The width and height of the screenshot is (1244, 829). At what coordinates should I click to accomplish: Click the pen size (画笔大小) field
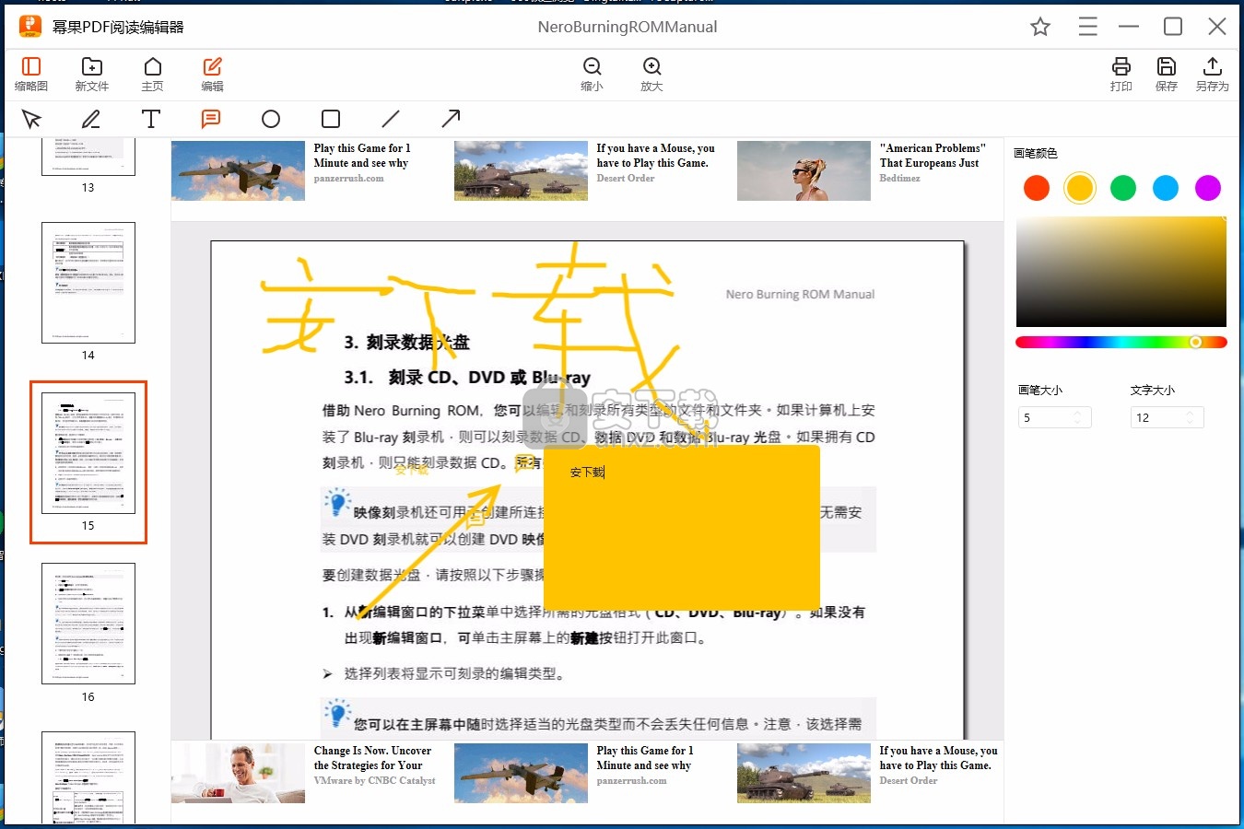1054,417
